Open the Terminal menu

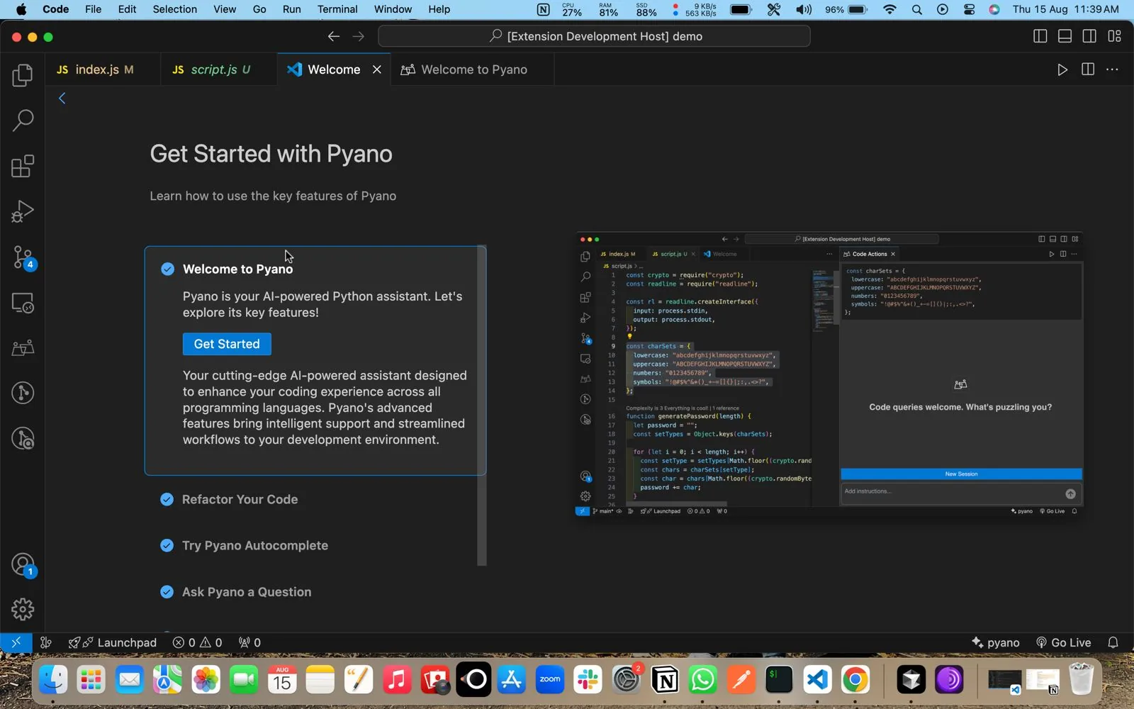coord(337,9)
